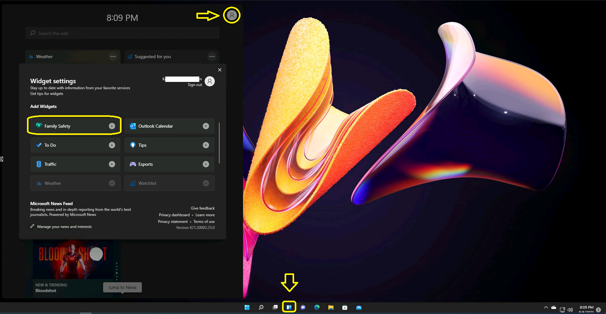Open the Mail app from the taskbar
This screenshot has height=314, width=606.
[x=359, y=307]
